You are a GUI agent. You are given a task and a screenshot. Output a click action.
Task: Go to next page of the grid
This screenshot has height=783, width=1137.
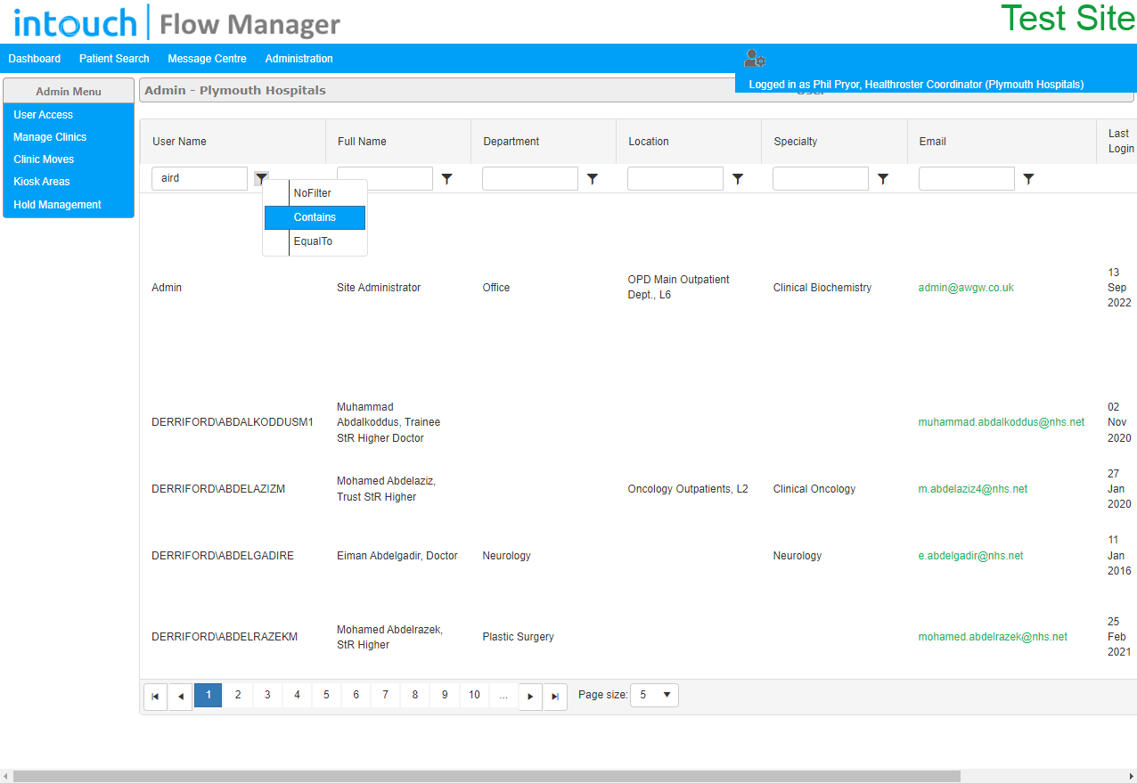pyautogui.click(x=530, y=696)
